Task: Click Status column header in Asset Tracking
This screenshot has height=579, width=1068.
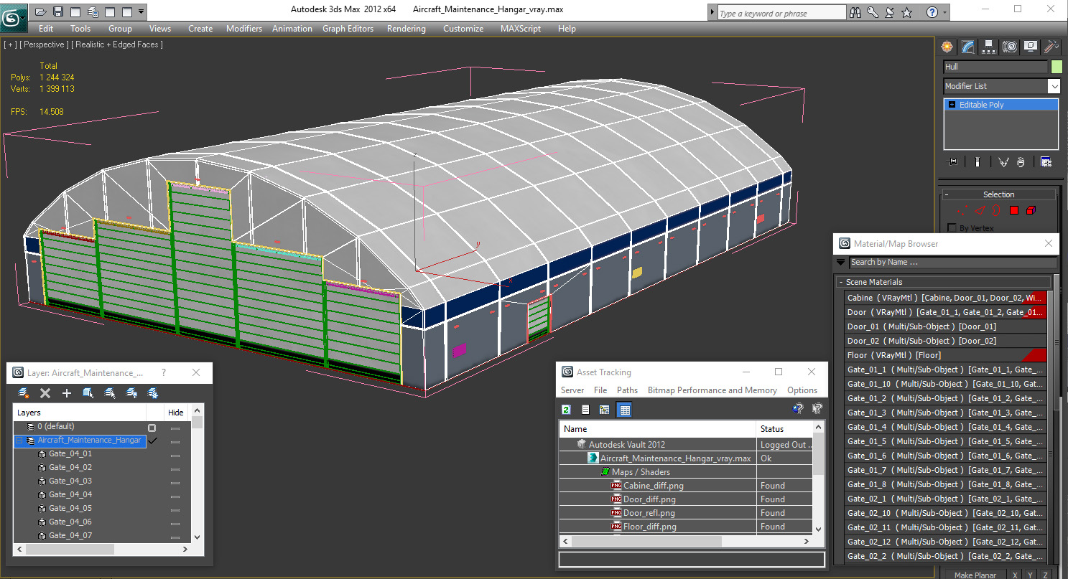Action: 785,428
